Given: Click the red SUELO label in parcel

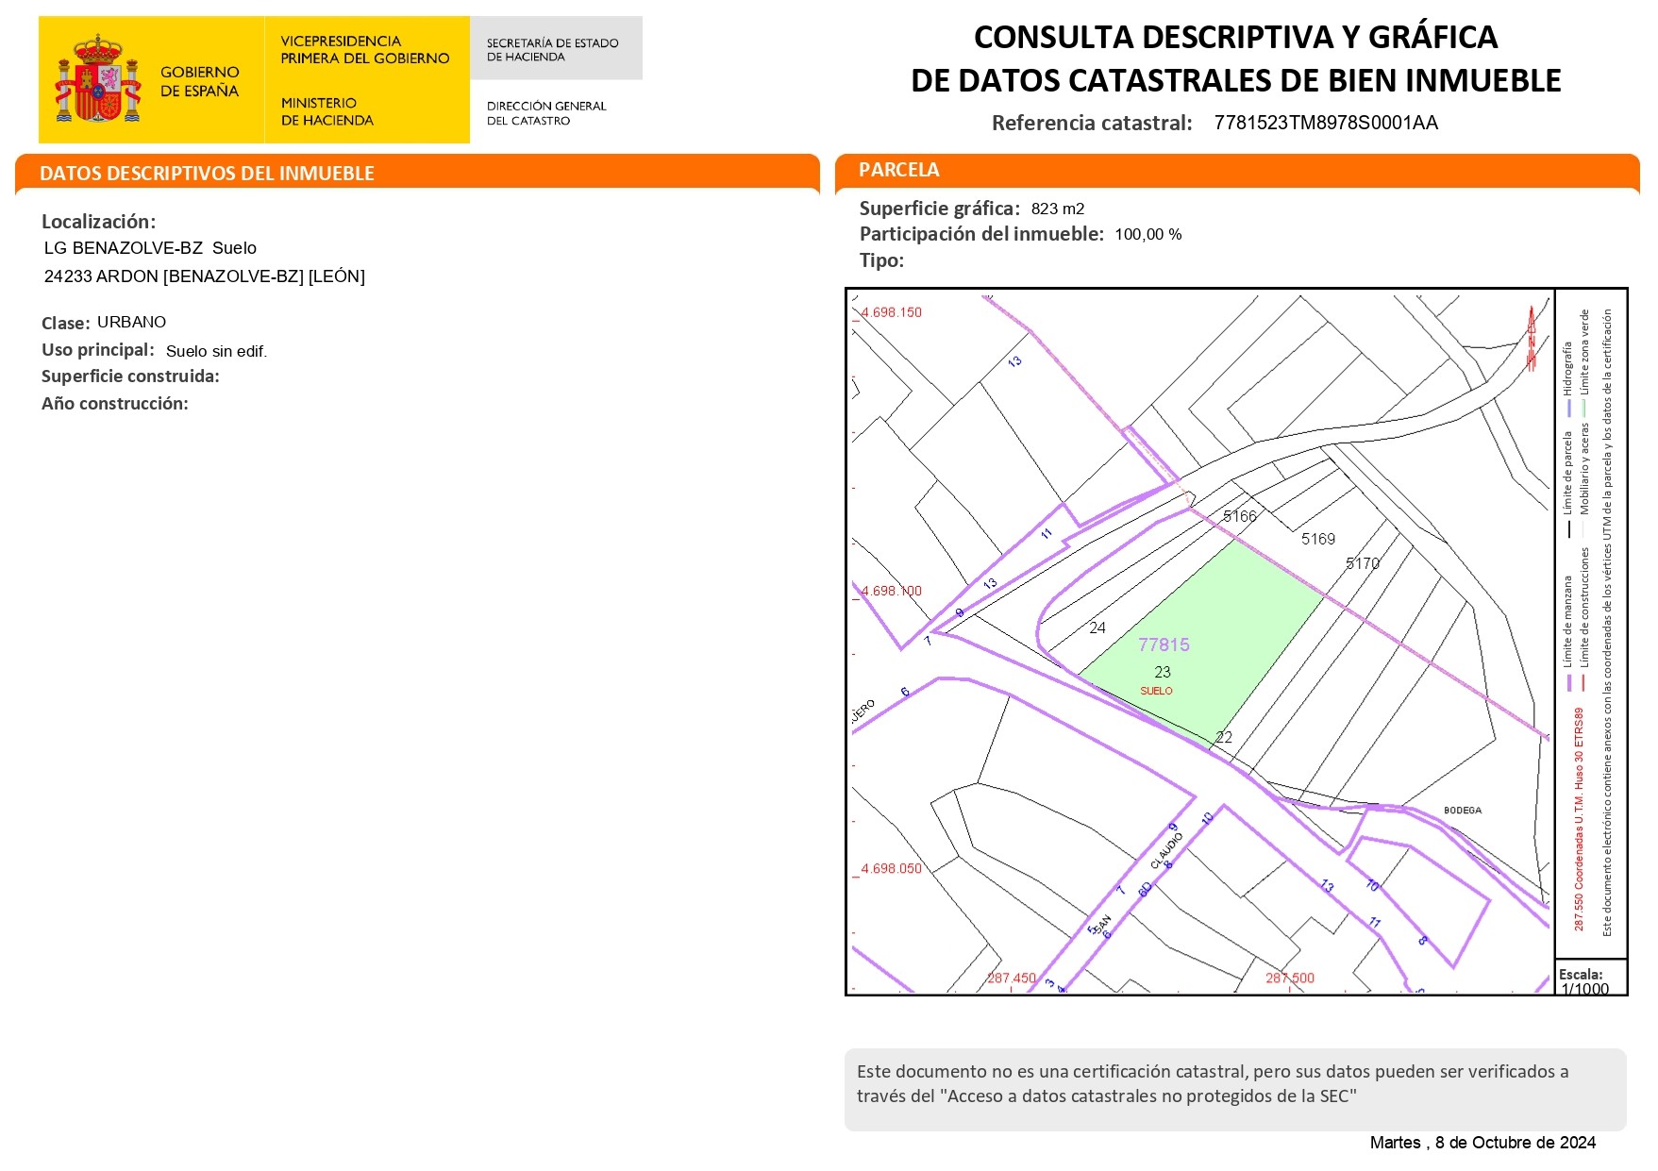Looking at the screenshot, I should click(x=1156, y=692).
